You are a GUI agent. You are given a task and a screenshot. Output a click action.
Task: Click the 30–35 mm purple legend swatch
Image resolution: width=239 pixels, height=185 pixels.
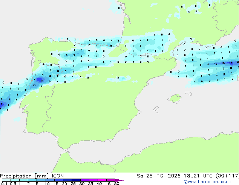[x=84, y=180]
